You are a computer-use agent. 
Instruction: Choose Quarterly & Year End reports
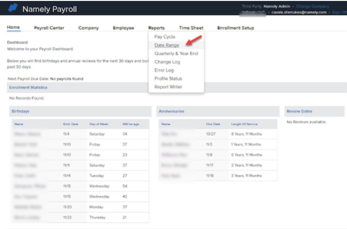176,54
